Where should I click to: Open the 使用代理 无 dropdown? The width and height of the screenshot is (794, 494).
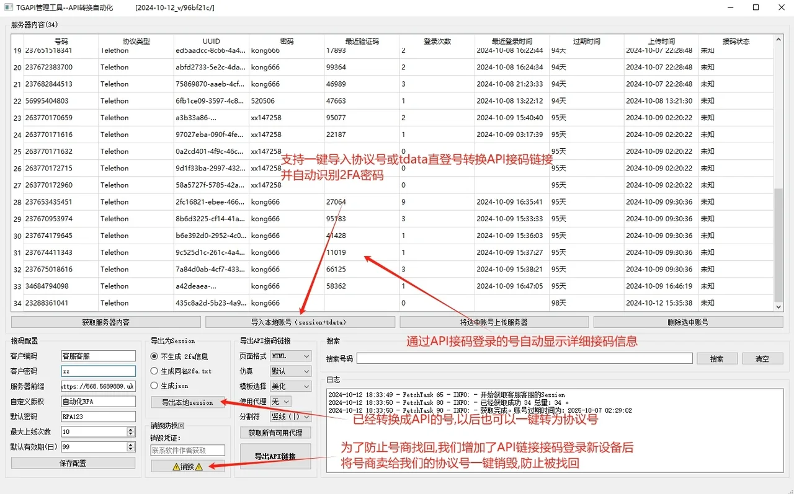[281, 402]
